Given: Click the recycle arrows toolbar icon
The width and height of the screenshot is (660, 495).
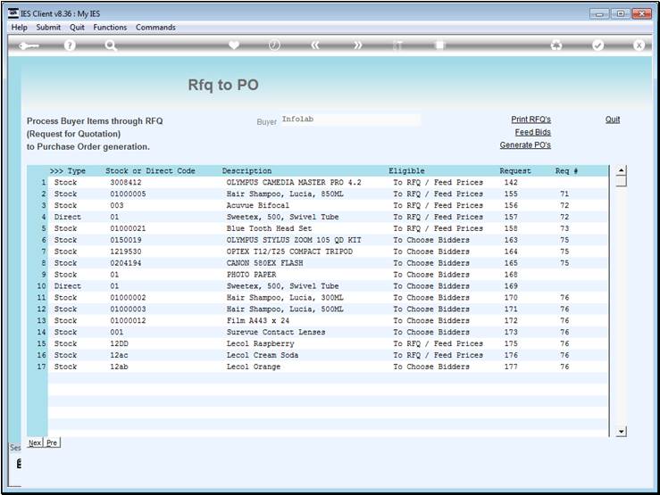Looking at the screenshot, I should [x=556, y=45].
